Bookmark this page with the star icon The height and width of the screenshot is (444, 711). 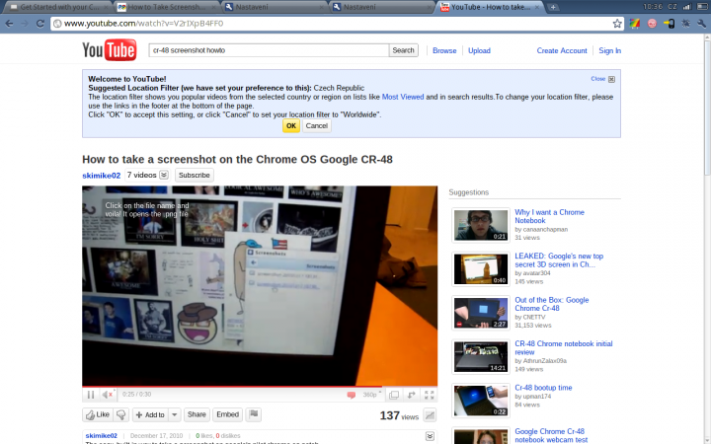click(x=617, y=24)
